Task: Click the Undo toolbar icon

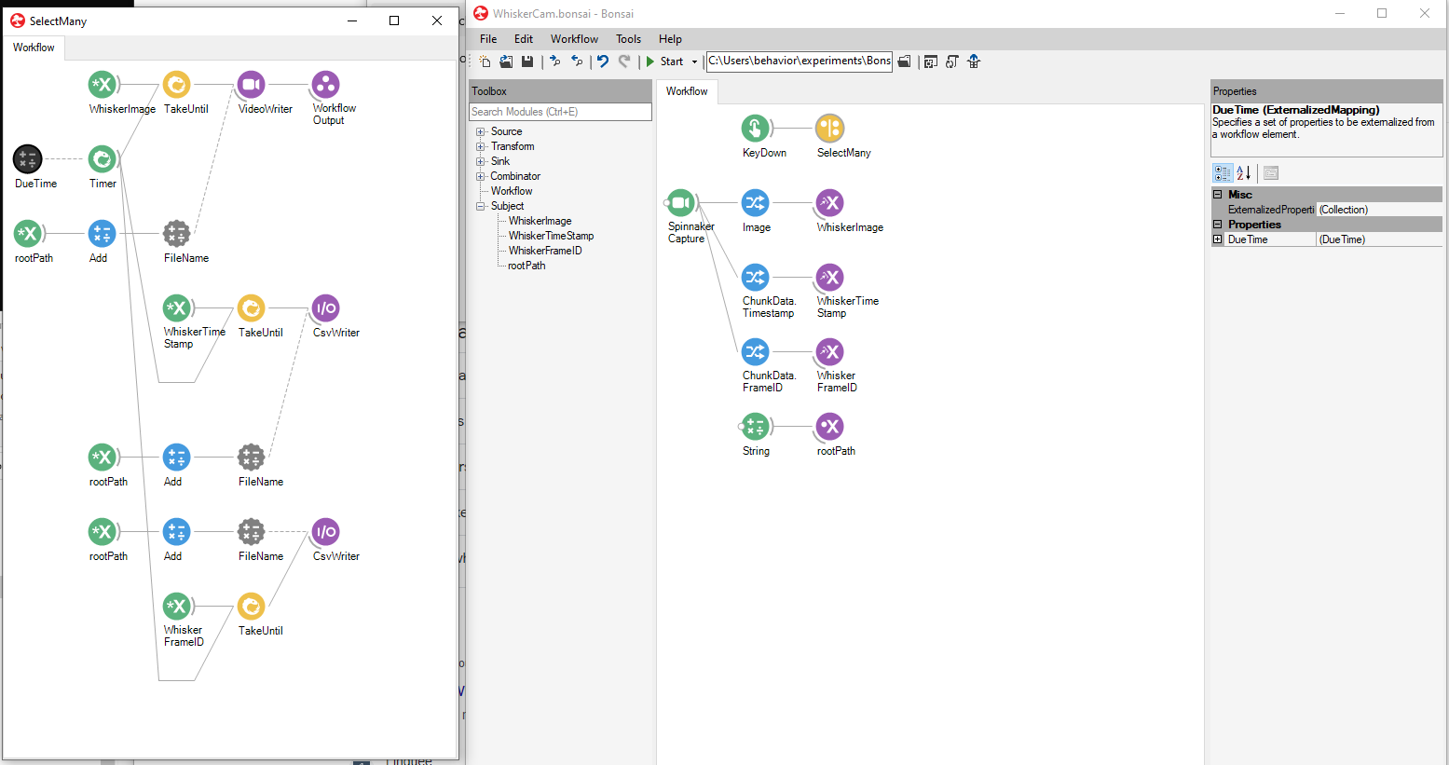Action: click(x=601, y=61)
